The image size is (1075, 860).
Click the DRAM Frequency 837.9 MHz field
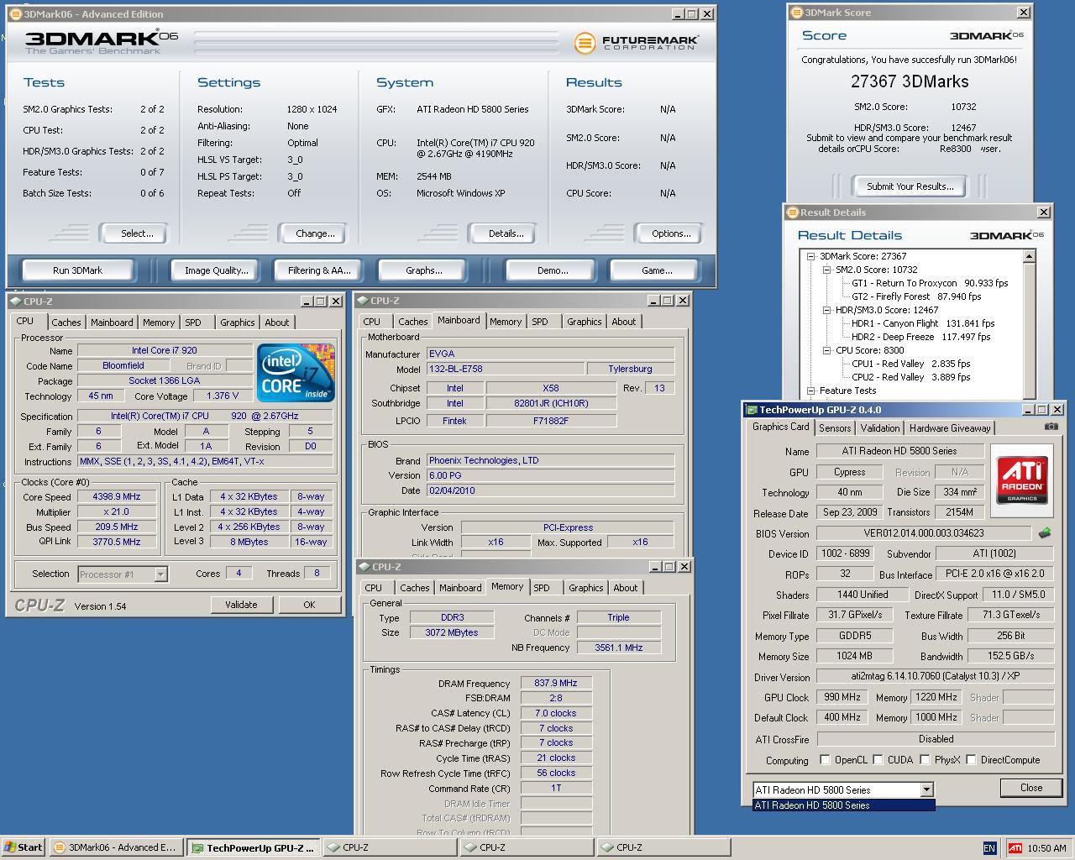point(556,683)
